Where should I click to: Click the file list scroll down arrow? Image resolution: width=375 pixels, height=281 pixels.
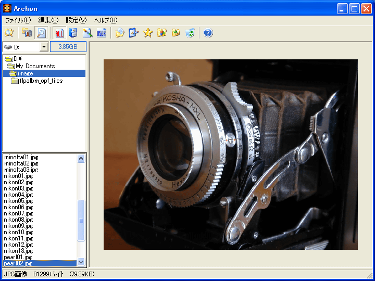(x=81, y=262)
